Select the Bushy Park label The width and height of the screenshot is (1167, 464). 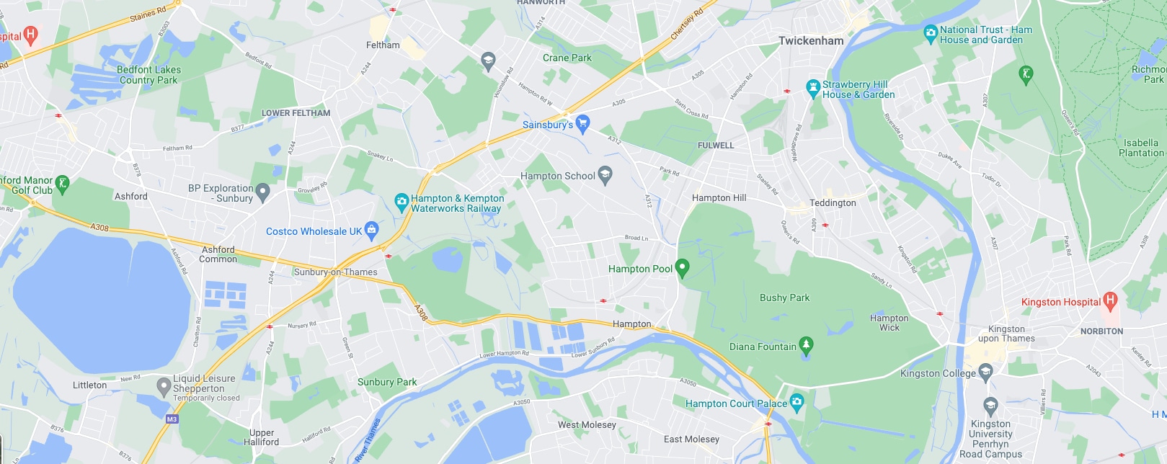coord(784,298)
